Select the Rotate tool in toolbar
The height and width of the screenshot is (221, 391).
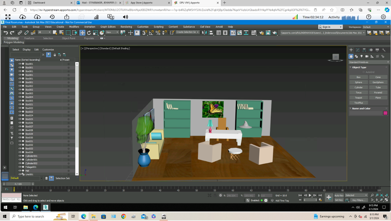[89, 33]
